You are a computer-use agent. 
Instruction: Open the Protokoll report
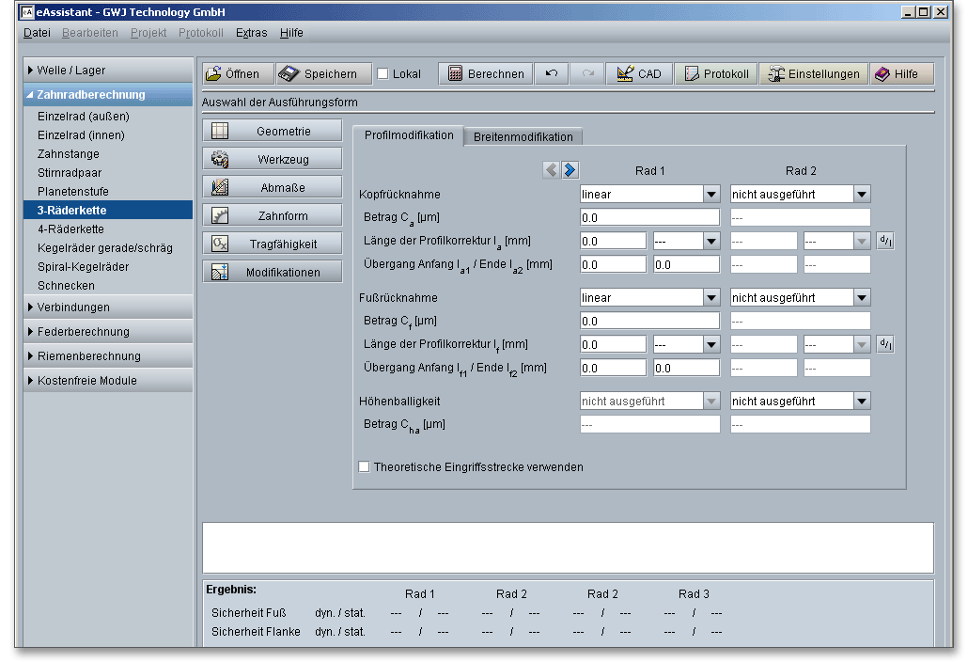(x=717, y=74)
